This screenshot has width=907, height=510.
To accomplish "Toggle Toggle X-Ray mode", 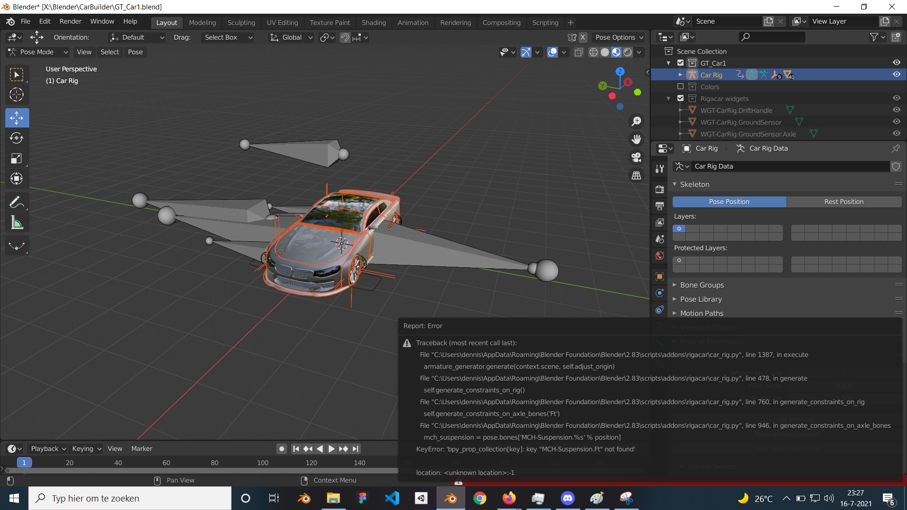I will tap(579, 52).
